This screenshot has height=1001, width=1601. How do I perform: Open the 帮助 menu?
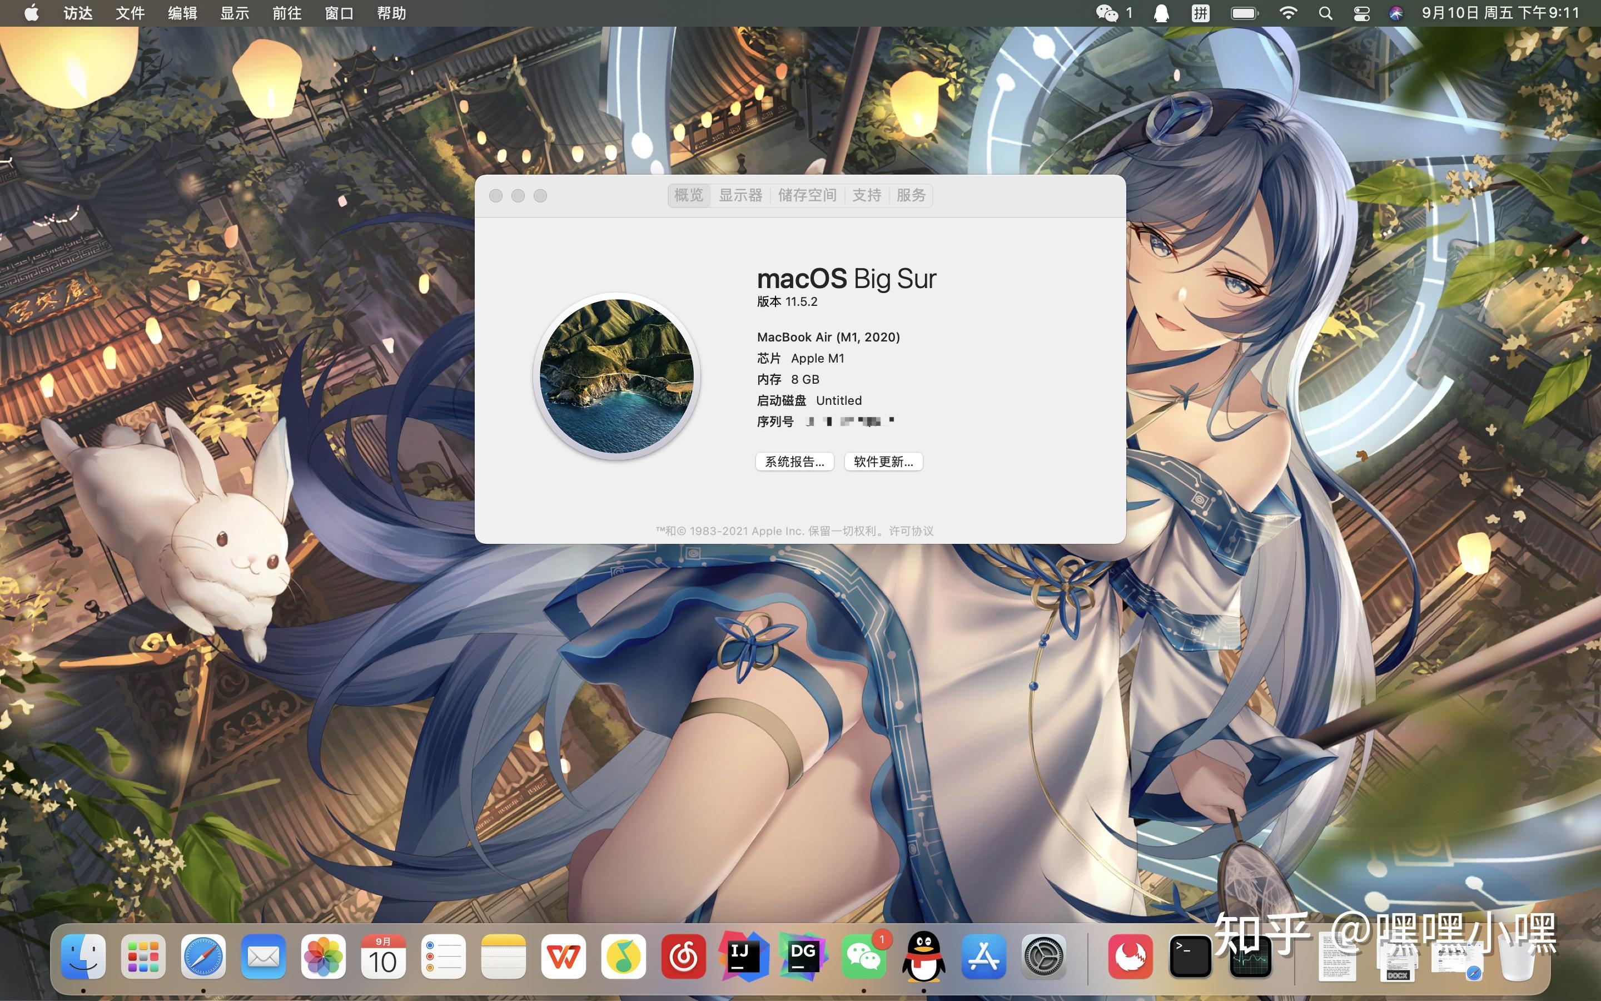pyautogui.click(x=392, y=13)
